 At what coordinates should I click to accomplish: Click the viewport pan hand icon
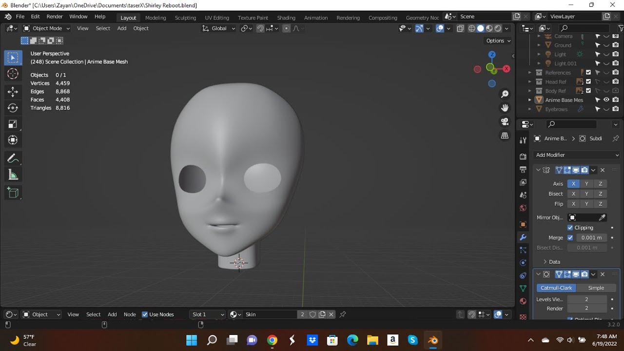coord(505,108)
